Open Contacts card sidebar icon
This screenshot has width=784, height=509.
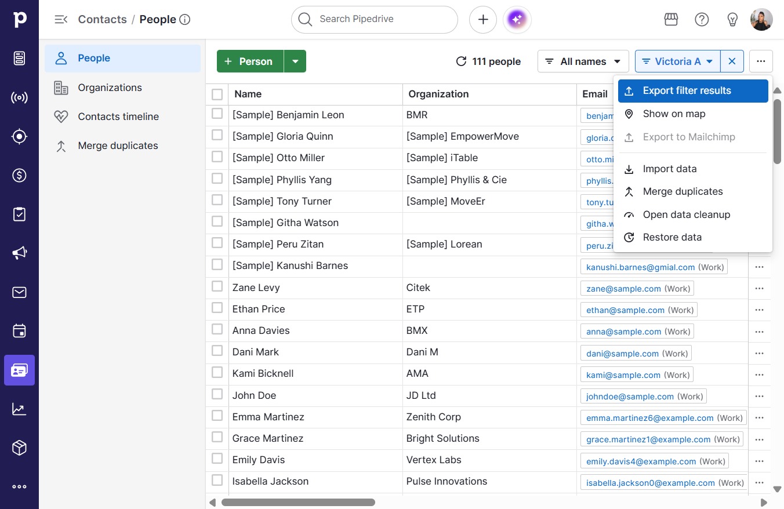[19, 370]
